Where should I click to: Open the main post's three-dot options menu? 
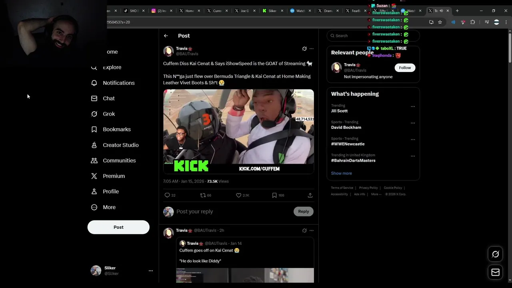pos(312,49)
